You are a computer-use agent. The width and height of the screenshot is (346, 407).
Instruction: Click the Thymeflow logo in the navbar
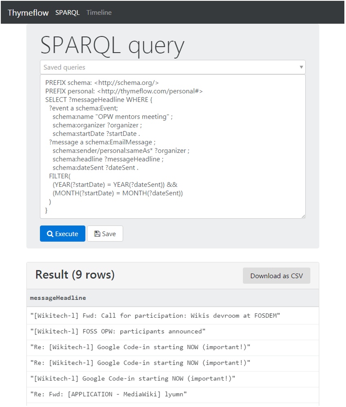pos(27,12)
